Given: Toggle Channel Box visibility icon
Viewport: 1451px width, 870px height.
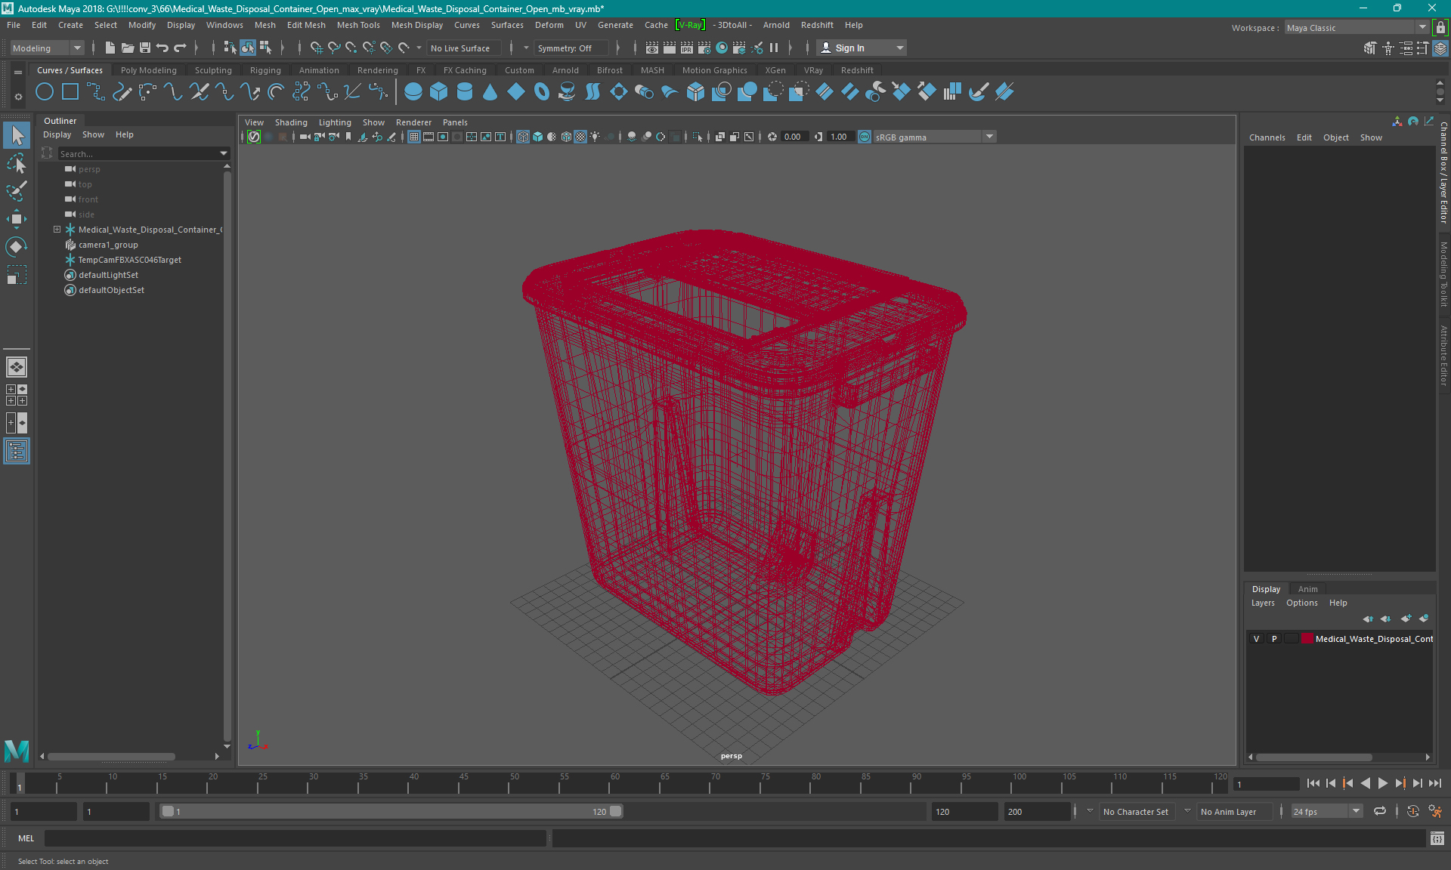Looking at the screenshot, I should point(1440,48).
